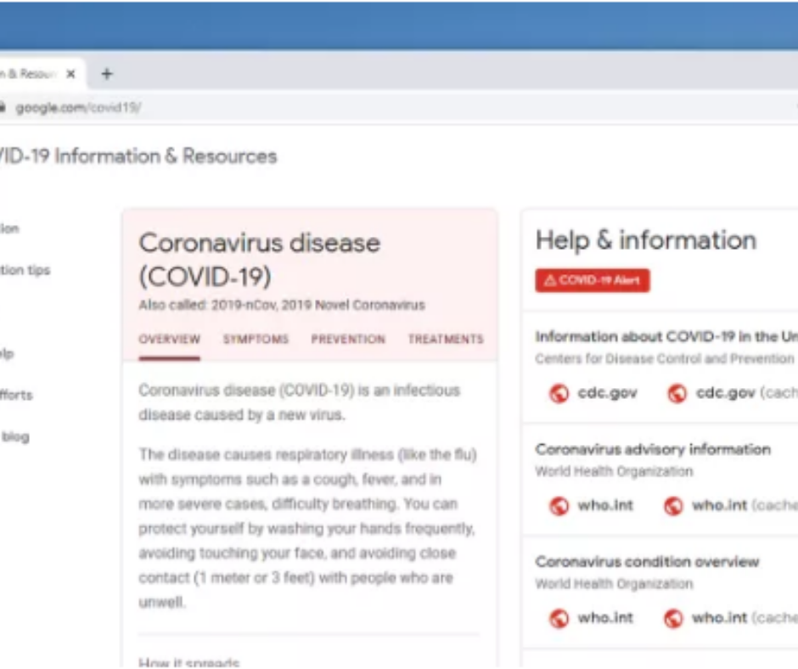Viewport: 798px width, 669px height.
Task: Open the first cdc.gov link
Action: coord(607,393)
